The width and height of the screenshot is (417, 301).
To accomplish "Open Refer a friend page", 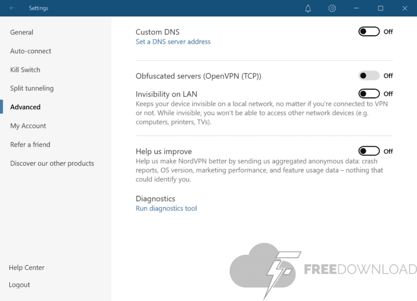I will pos(30,145).
